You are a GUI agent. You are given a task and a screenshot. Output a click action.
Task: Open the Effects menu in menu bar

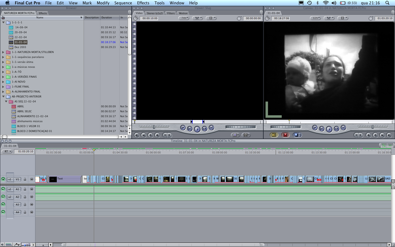click(x=143, y=3)
